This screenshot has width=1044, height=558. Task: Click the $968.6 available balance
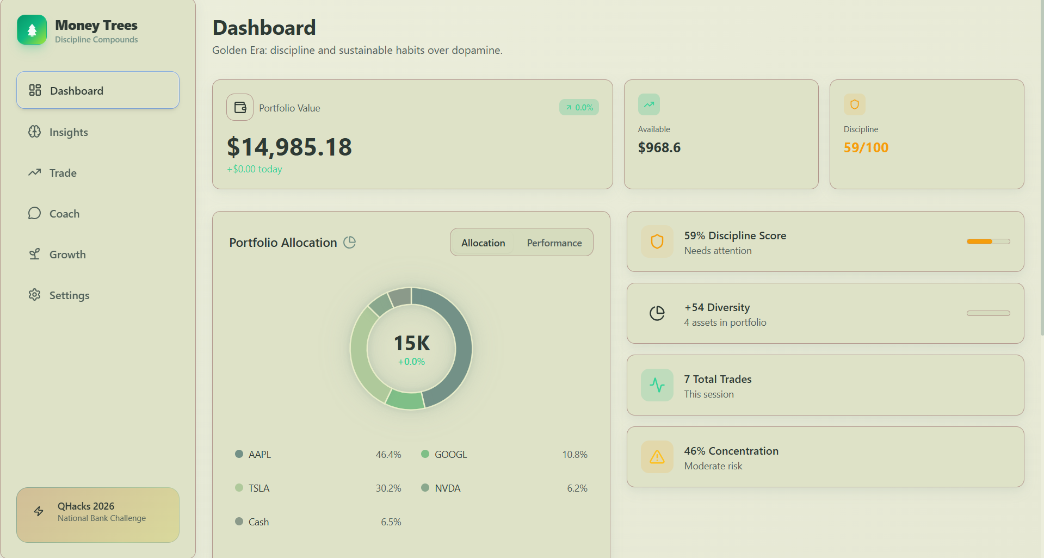(x=659, y=147)
